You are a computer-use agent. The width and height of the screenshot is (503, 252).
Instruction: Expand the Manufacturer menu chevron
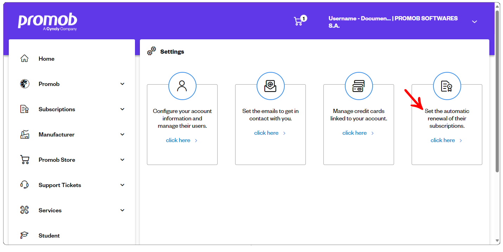122,134
